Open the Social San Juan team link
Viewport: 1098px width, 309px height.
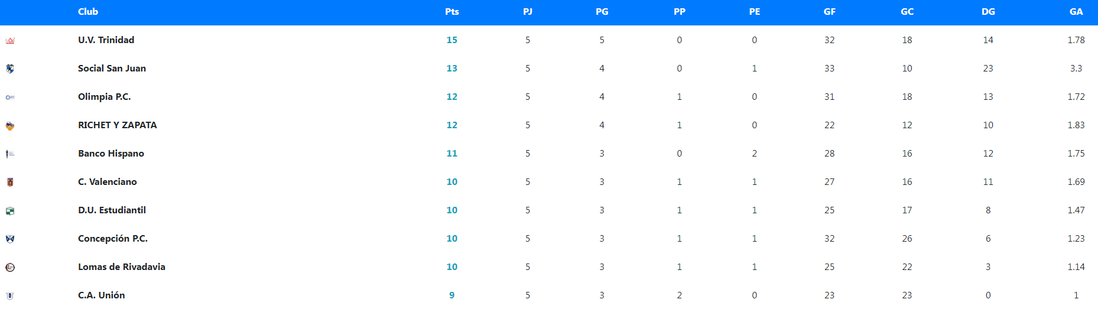click(112, 69)
